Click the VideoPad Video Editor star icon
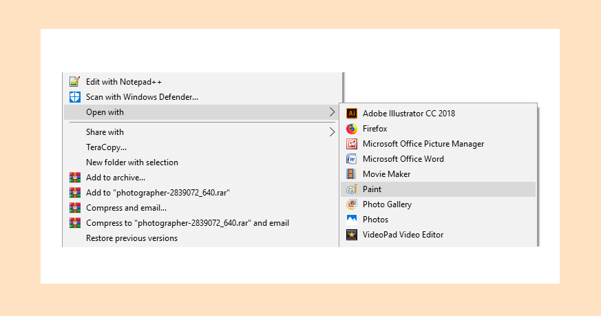The height and width of the screenshot is (316, 601). [x=352, y=235]
